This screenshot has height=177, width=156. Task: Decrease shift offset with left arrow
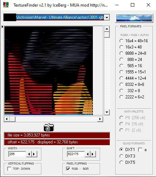click(88, 154)
